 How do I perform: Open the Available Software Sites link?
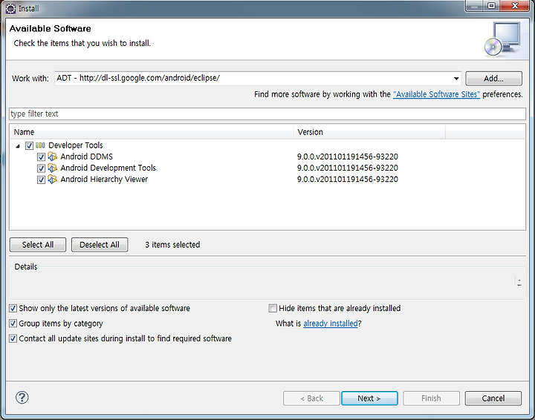pyautogui.click(x=436, y=94)
